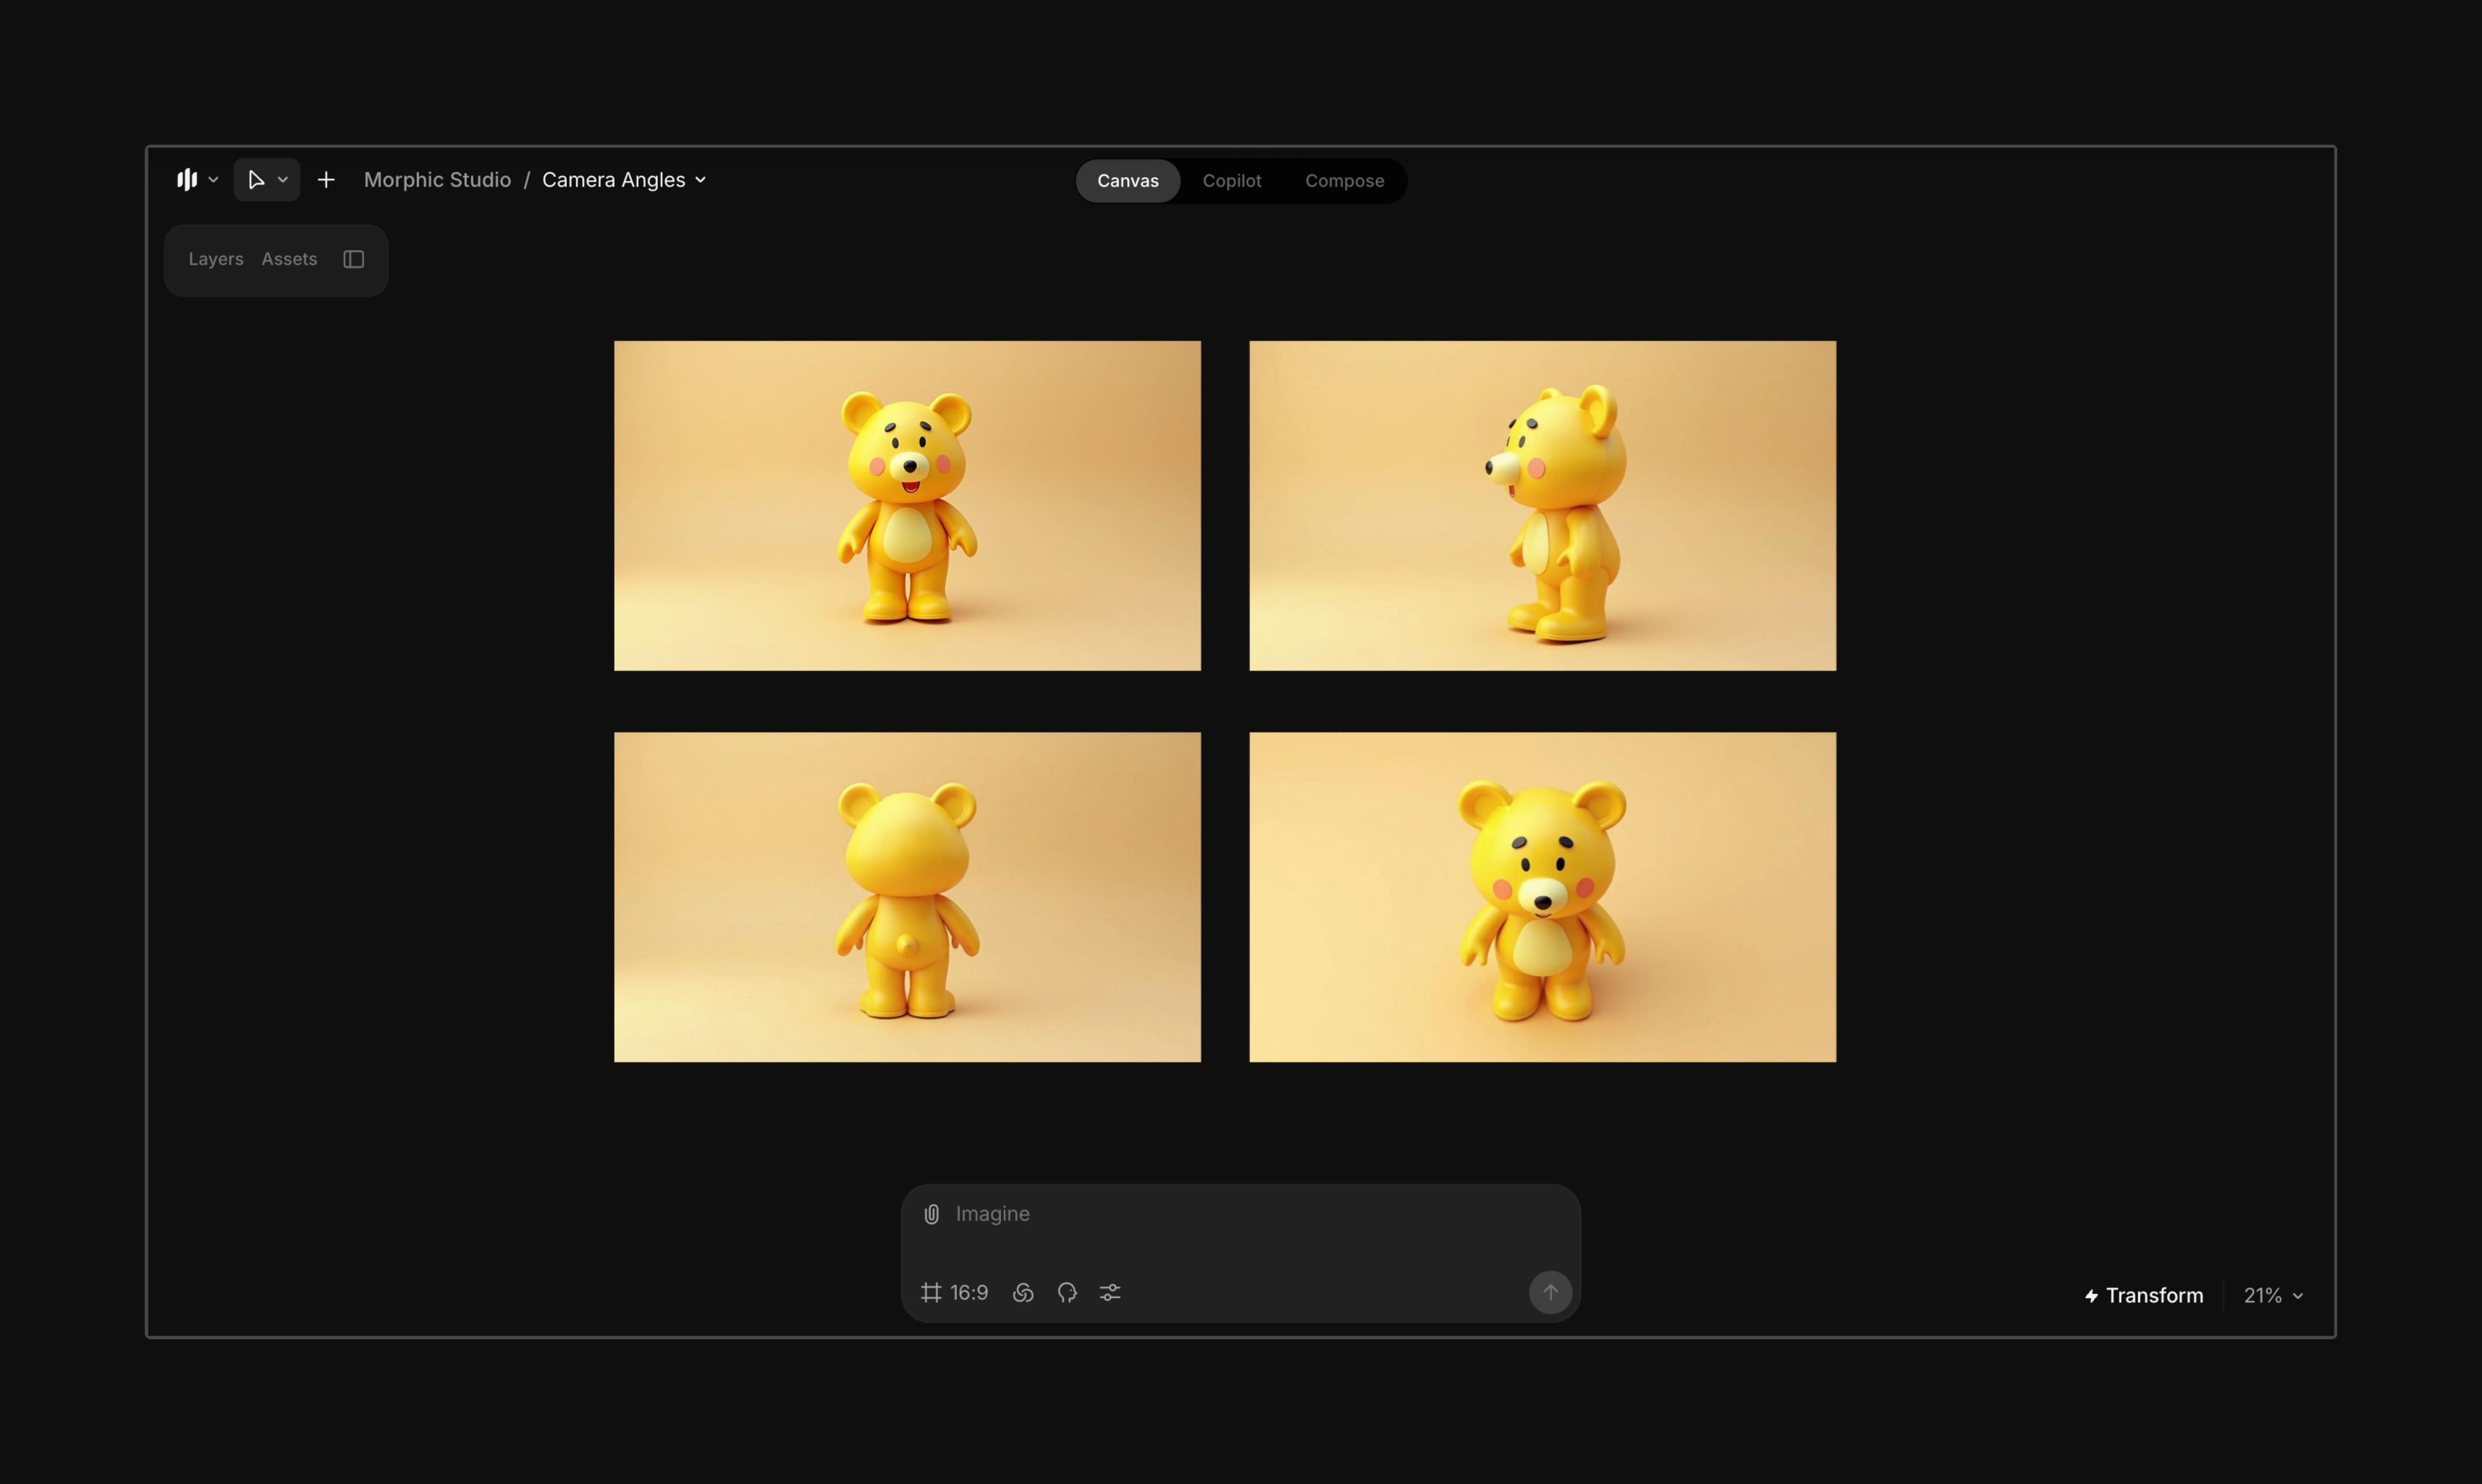Click the Morphic Studio breadcrumb link
2482x1484 pixels.
click(437, 180)
